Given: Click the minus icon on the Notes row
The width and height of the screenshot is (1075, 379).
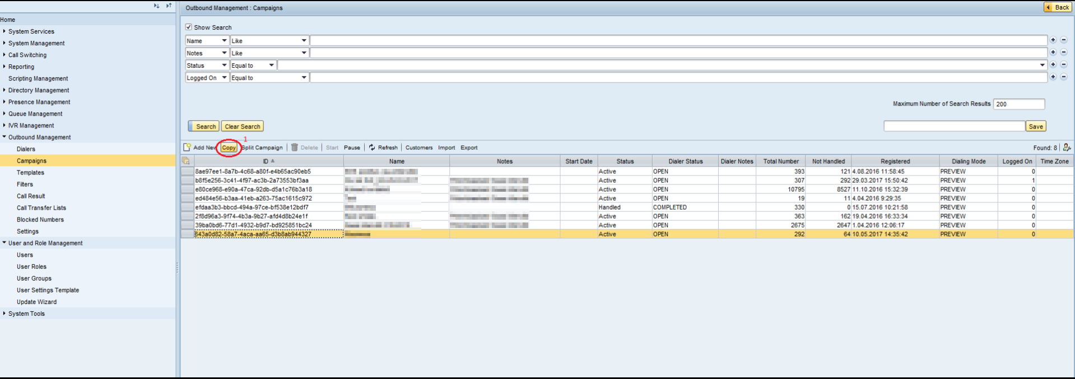Looking at the screenshot, I should click(x=1064, y=53).
